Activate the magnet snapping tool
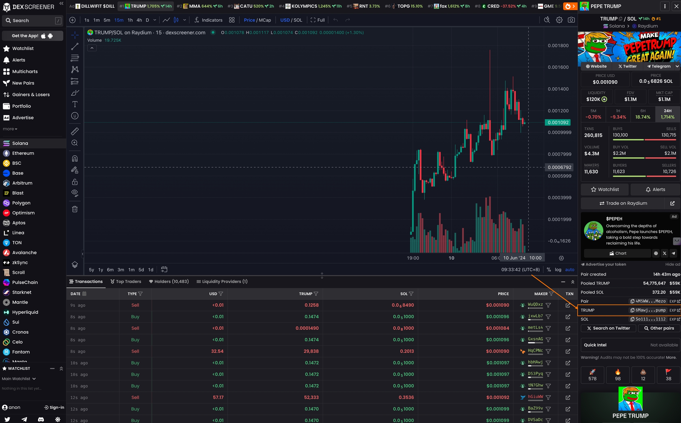 (x=75, y=159)
